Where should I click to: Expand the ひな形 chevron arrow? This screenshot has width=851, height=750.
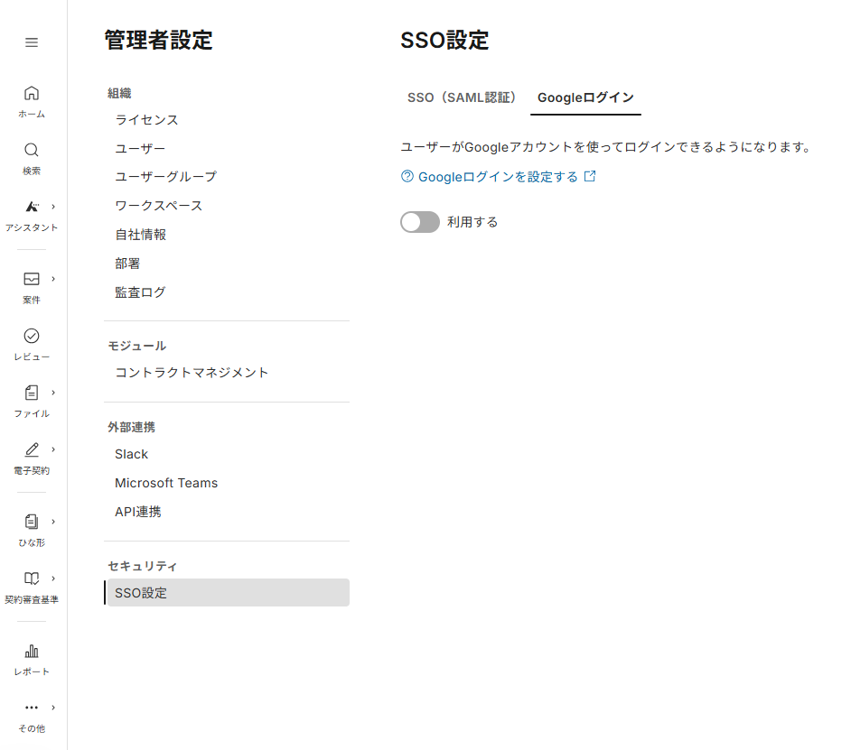53,522
